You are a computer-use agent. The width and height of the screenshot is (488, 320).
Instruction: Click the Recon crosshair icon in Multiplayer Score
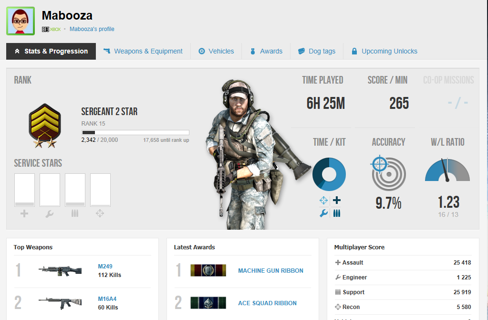point(338,307)
